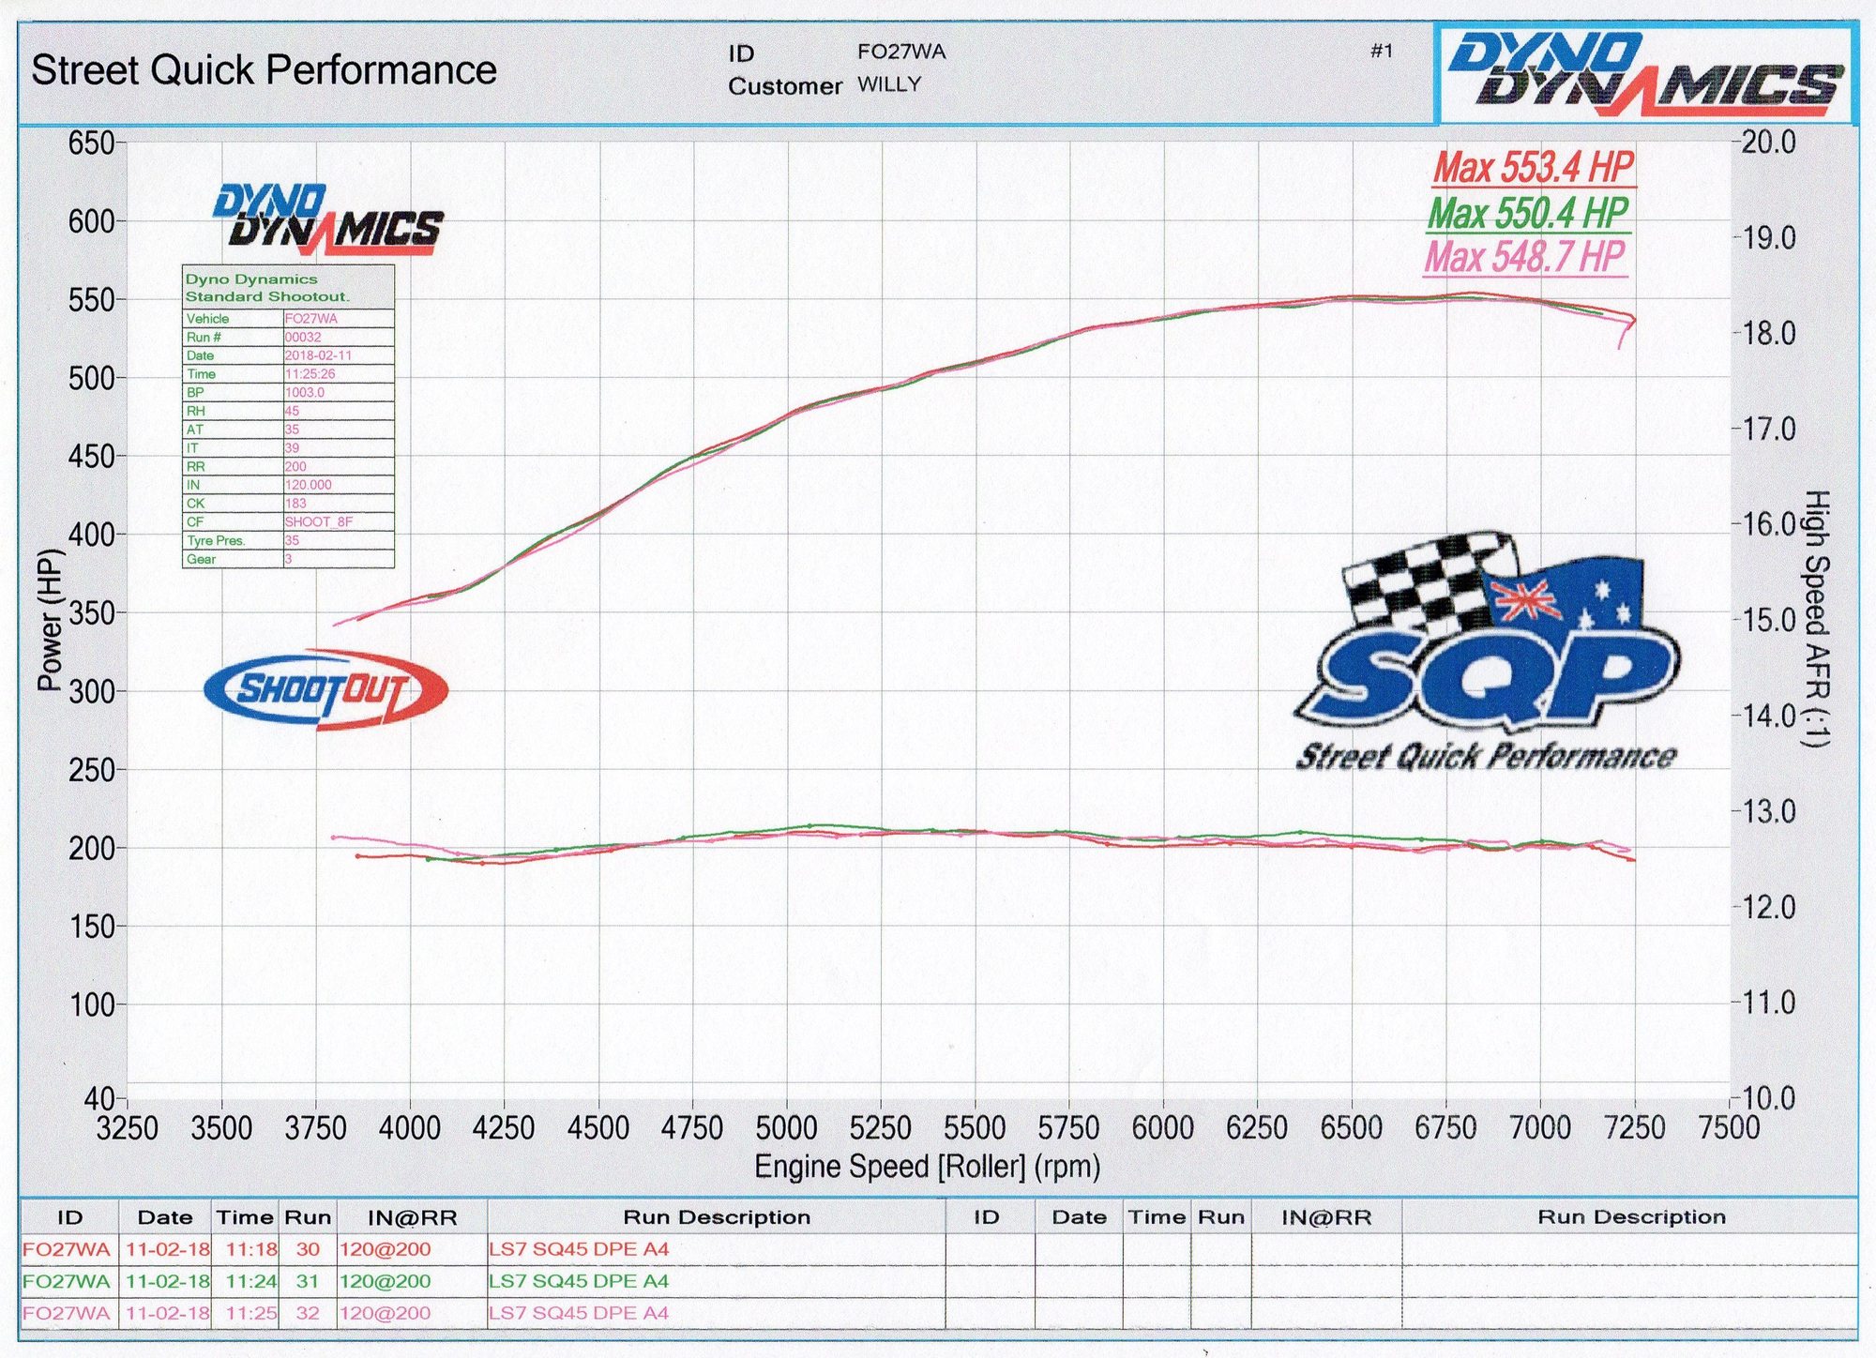This screenshot has width=1876, height=1358.
Task: Click the Dyno Dynamics logo inside graph
Action: pyautogui.click(x=327, y=220)
